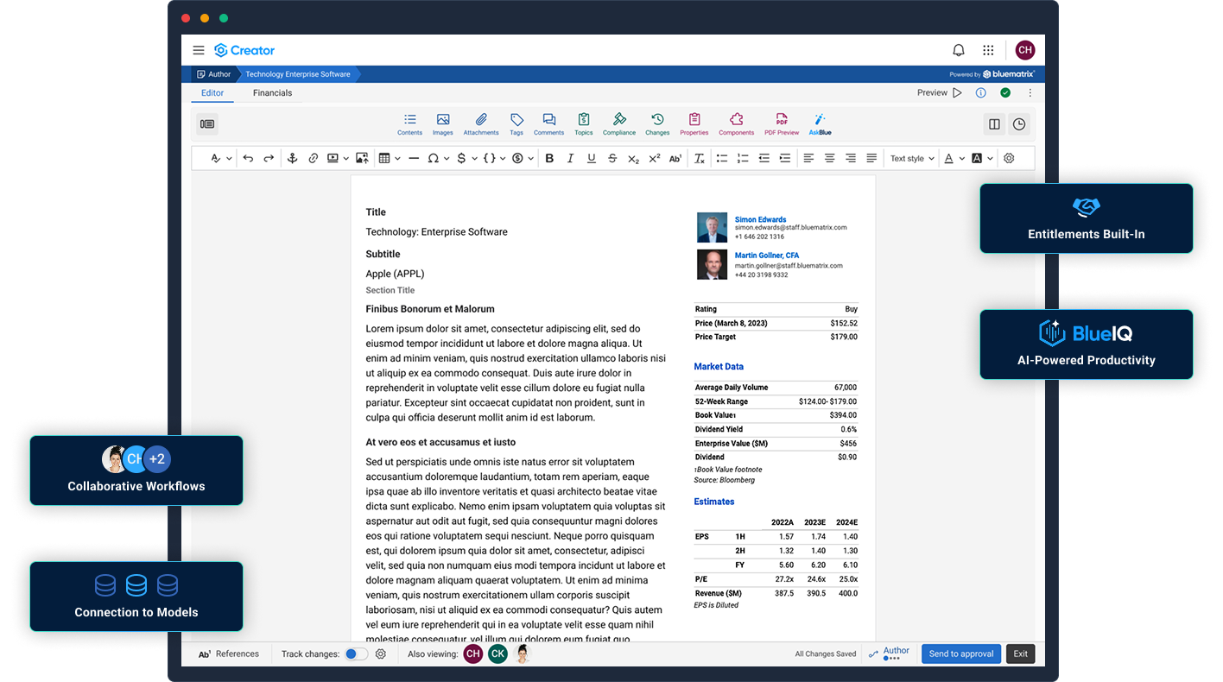
Task: Open the Compliance panel
Action: tap(618, 123)
